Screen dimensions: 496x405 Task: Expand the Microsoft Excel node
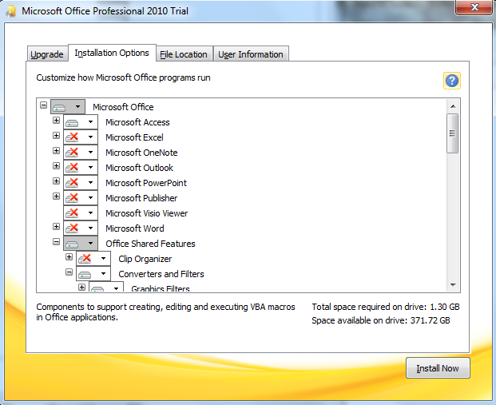point(56,136)
